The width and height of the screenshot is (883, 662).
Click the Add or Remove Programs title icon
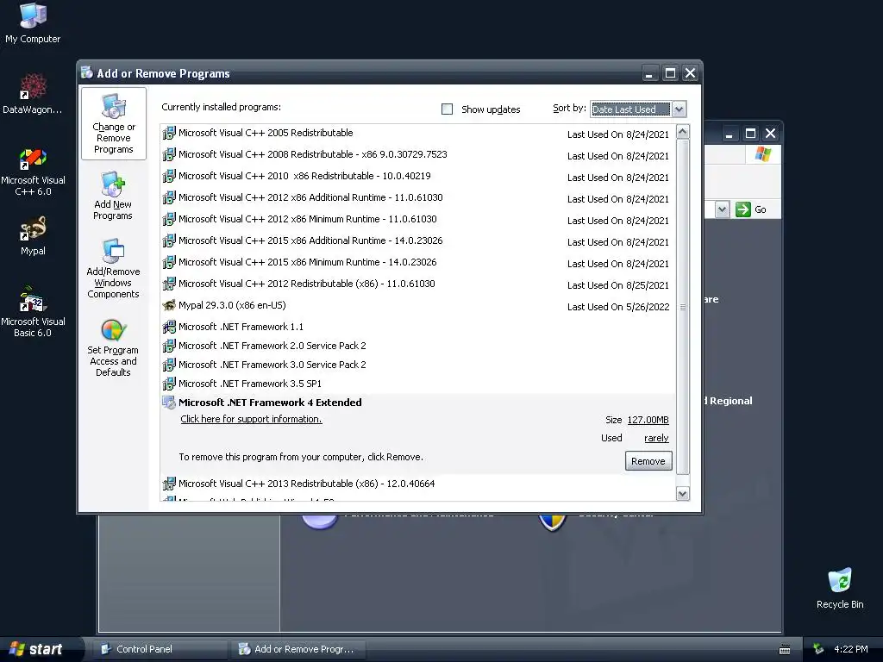coord(87,72)
